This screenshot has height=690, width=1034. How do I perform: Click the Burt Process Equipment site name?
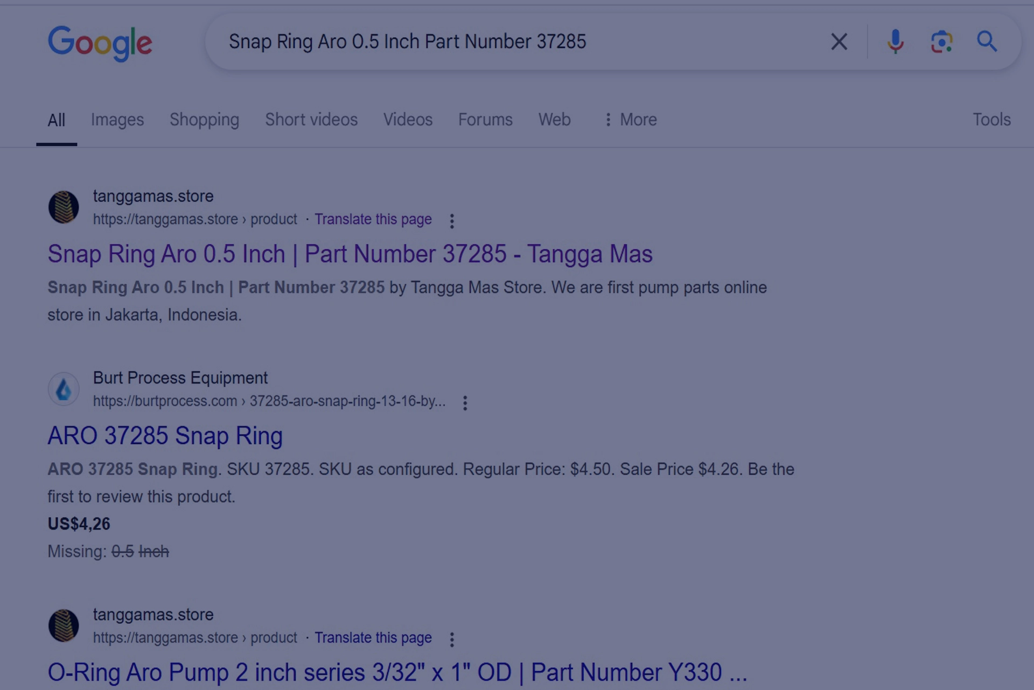(180, 378)
